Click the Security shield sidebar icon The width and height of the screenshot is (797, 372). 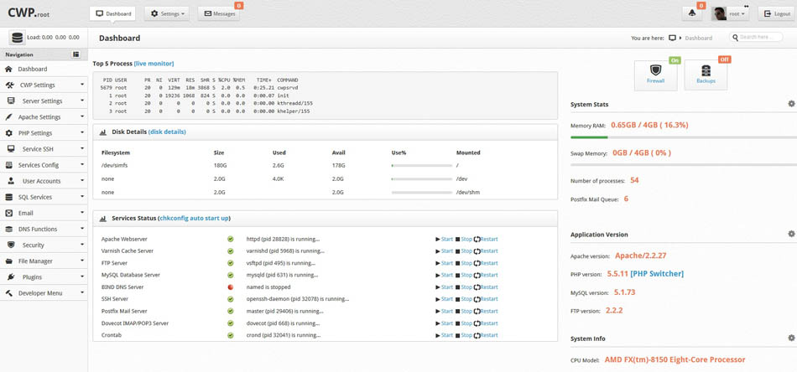(11, 245)
